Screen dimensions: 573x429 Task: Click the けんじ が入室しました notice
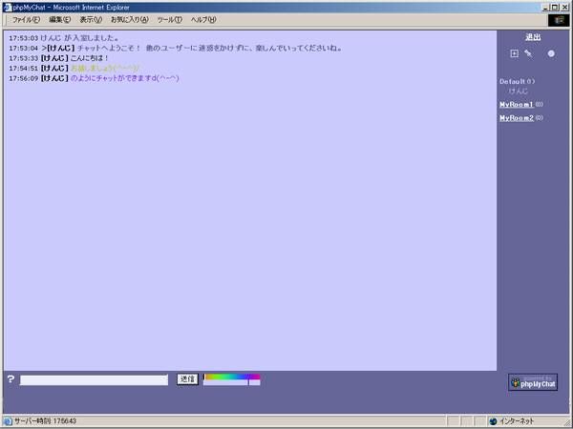pos(79,38)
